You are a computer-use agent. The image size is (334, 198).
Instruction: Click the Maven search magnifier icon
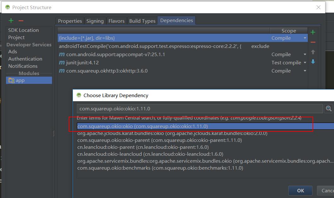(x=329, y=109)
